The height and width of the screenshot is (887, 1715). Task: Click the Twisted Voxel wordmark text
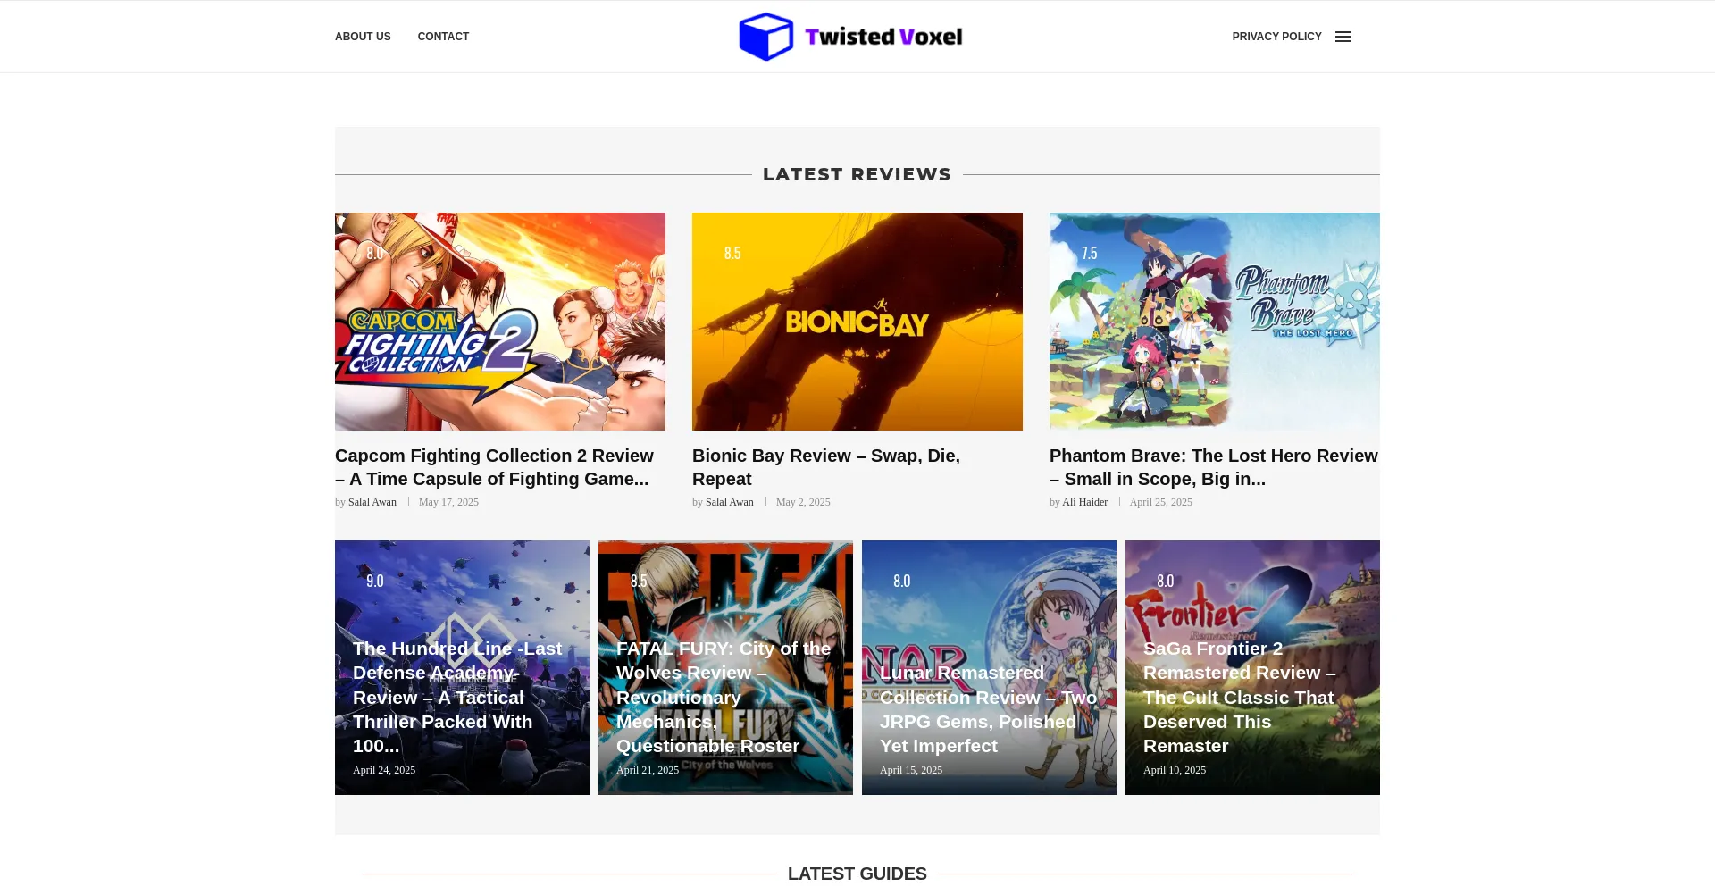pyautogui.click(x=883, y=37)
